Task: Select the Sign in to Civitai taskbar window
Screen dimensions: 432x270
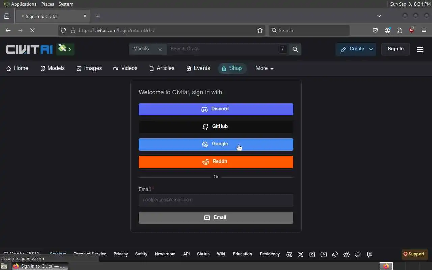Action: (40, 266)
